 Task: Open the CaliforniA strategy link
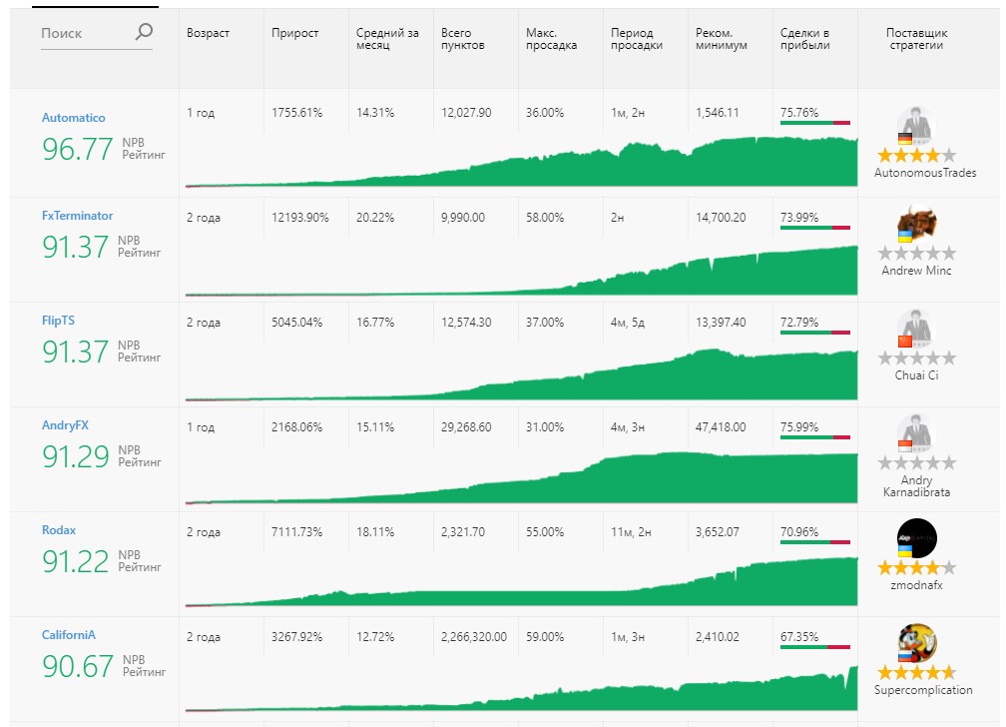click(x=68, y=635)
